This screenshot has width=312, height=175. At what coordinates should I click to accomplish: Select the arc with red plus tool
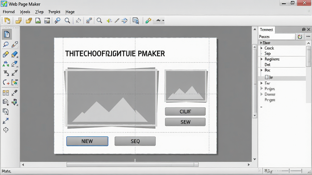click(x=6, y=82)
